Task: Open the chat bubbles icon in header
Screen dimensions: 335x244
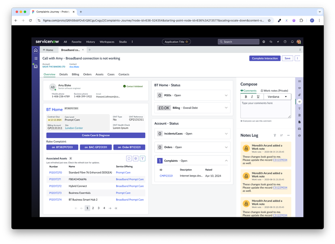Action: pos(271,42)
